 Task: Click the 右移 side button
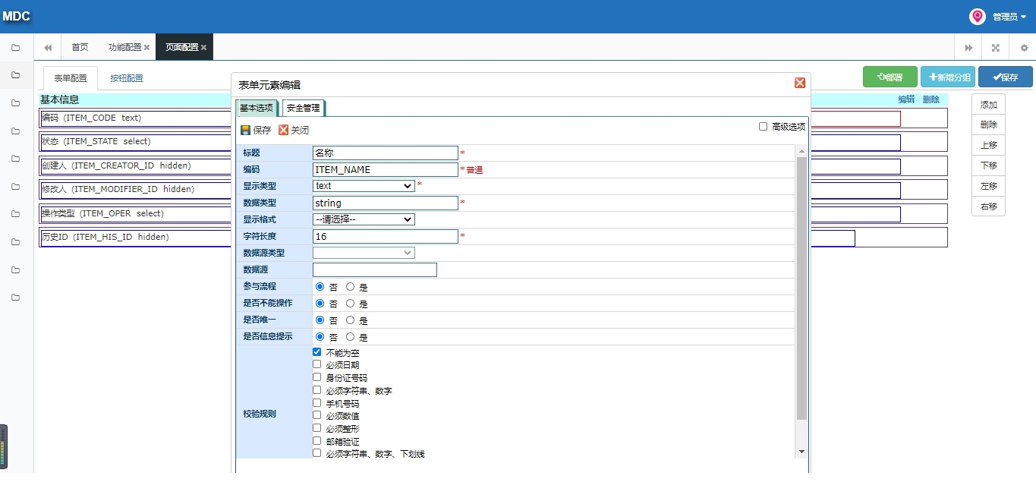coord(989,206)
